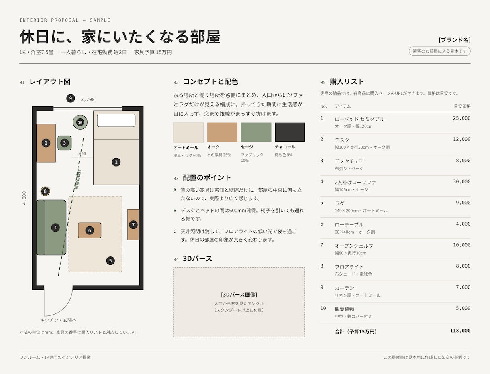Screen dimensions: 490x374
Task: Click the white pillow on the bed
Action: [x=116, y=120]
